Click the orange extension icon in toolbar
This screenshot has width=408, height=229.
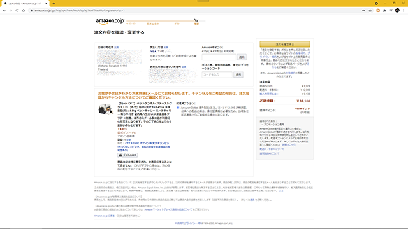(x=378, y=10)
